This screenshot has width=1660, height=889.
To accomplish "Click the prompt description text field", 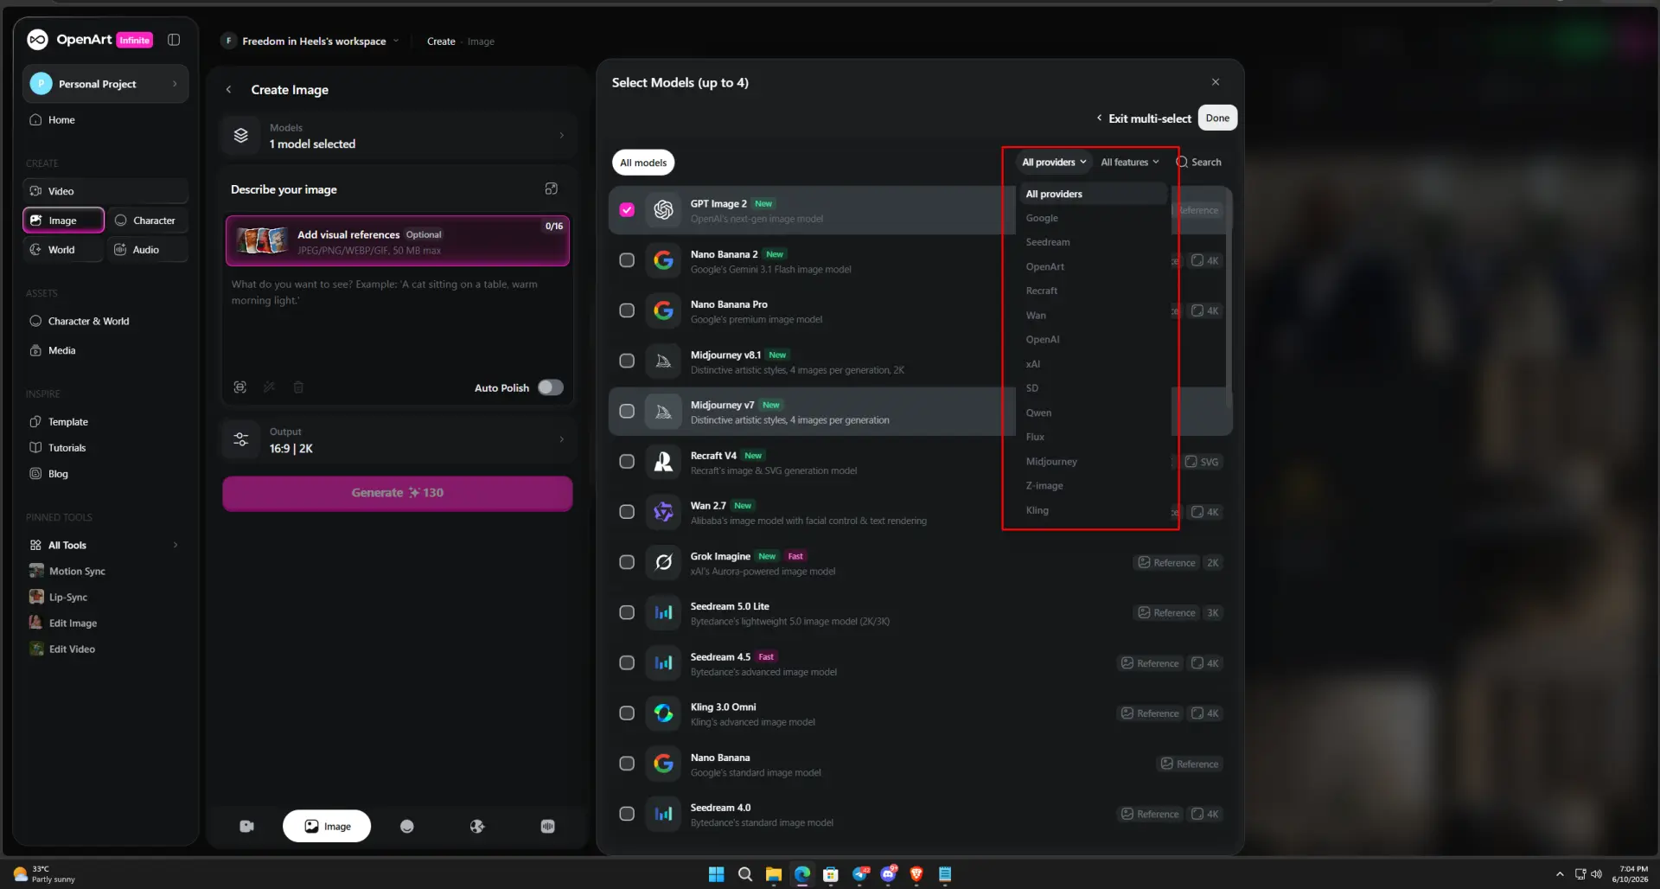I will [x=398, y=324].
